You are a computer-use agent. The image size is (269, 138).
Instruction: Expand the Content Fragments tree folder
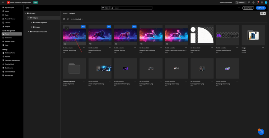(x=32, y=23)
